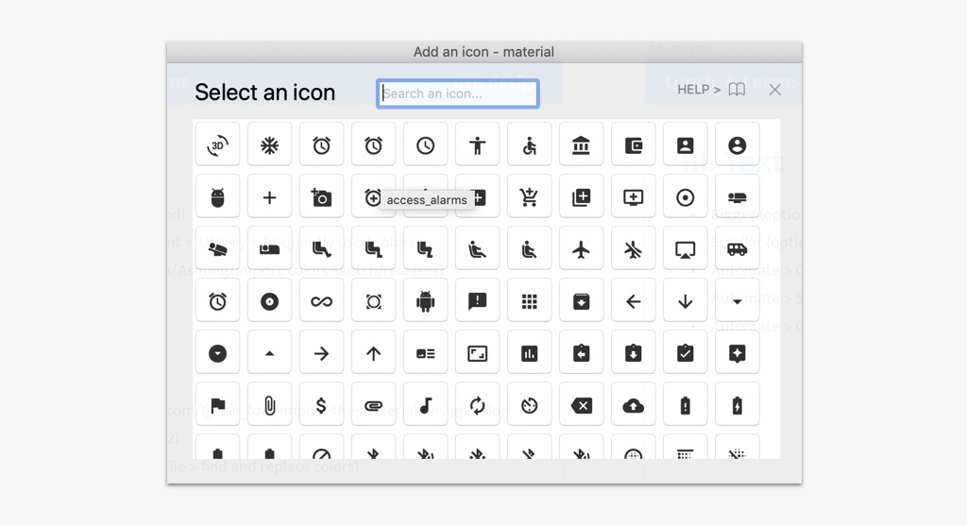Select the audiotrack music note icon
Image resolution: width=967 pixels, height=525 pixels.
pos(426,405)
